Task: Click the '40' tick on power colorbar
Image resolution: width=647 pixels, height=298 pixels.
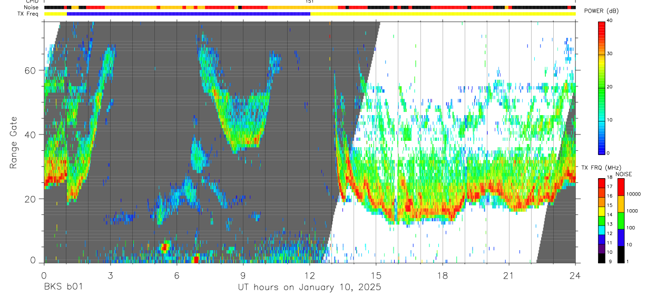Action: click(x=610, y=21)
